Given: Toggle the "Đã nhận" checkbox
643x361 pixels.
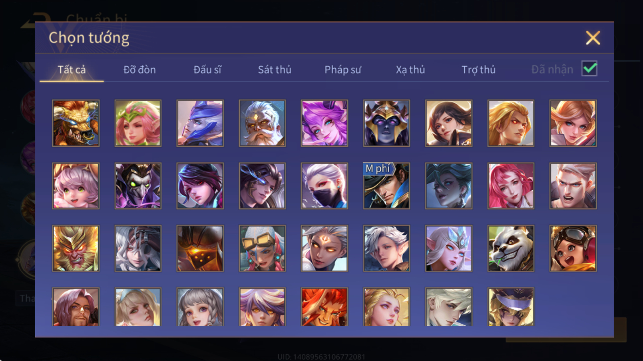Looking at the screenshot, I should coord(589,69).
